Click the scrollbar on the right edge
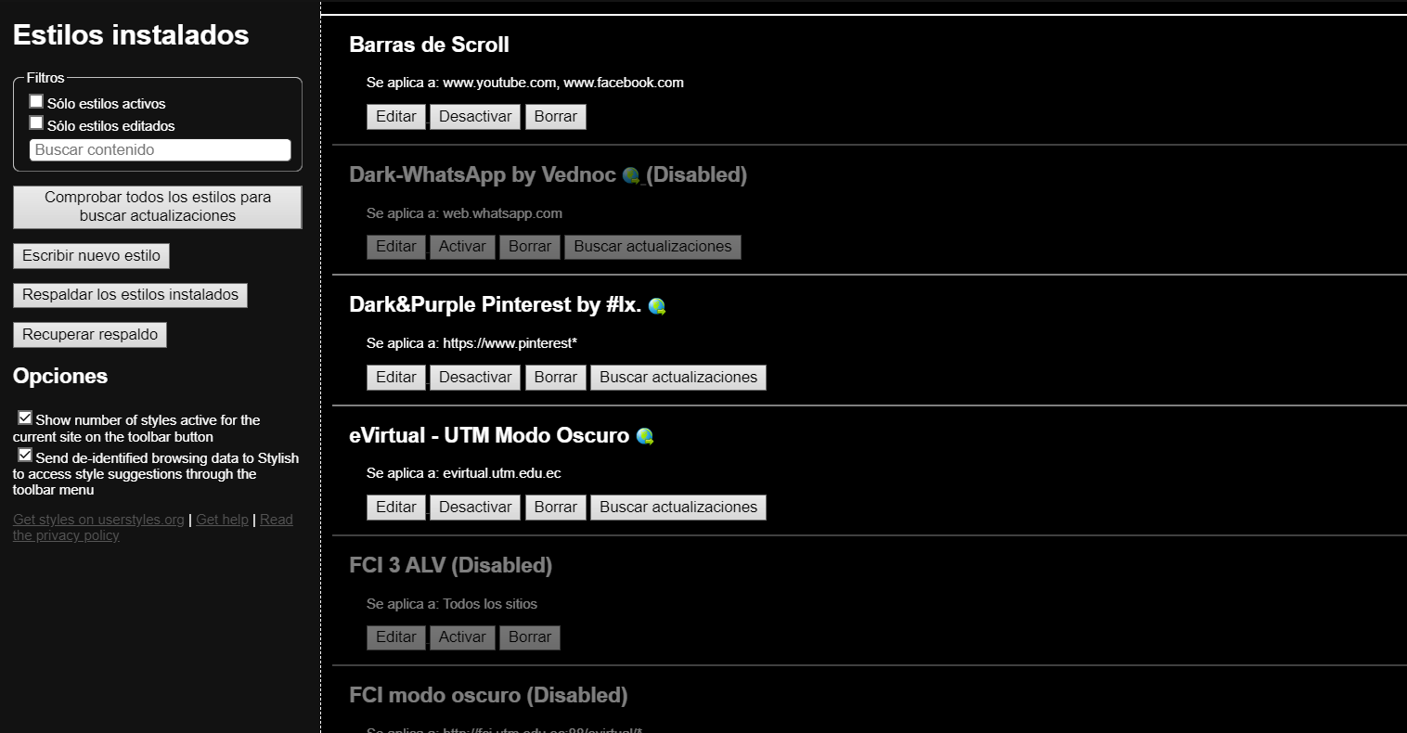Image resolution: width=1407 pixels, height=733 pixels. (x=1401, y=371)
